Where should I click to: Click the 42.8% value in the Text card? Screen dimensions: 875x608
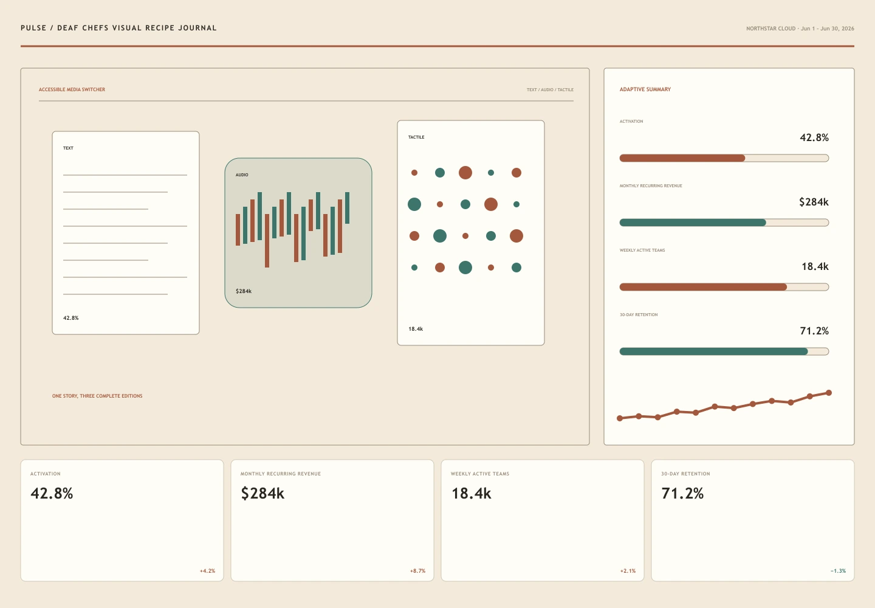click(70, 318)
